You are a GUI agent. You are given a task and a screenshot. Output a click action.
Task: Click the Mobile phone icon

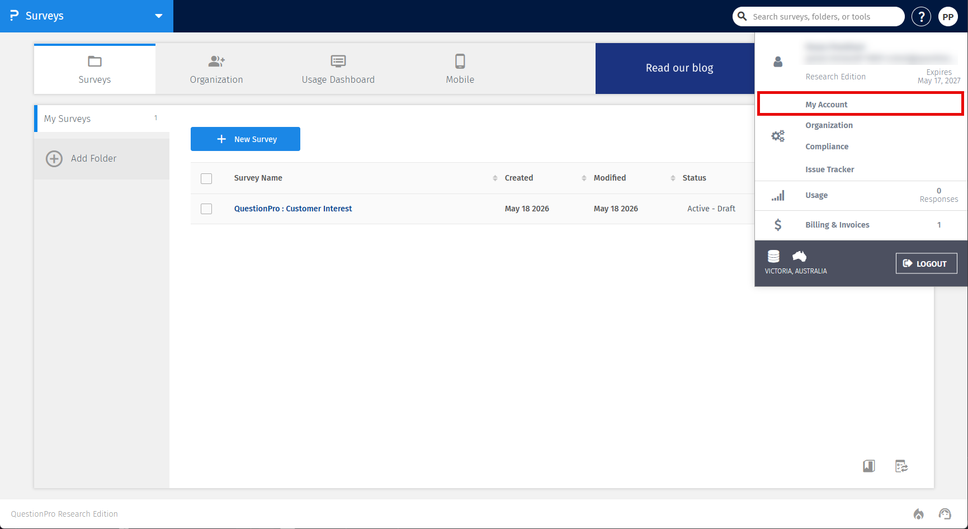click(460, 61)
